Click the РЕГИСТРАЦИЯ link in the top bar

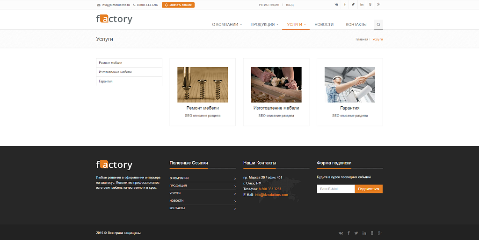click(269, 5)
